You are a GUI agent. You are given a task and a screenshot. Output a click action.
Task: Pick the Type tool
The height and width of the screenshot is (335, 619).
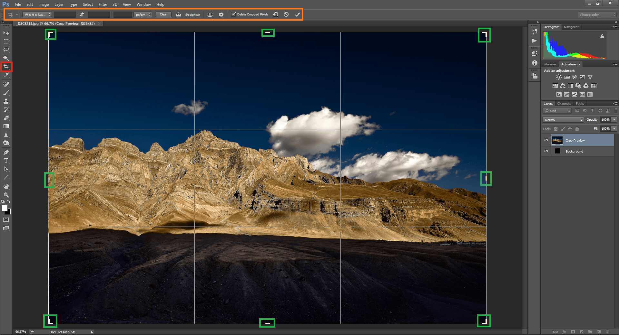pyautogui.click(x=6, y=161)
